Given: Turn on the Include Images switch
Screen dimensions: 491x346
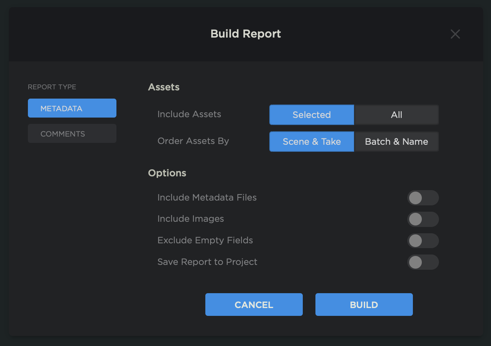Looking at the screenshot, I should [x=423, y=219].
